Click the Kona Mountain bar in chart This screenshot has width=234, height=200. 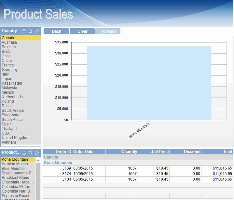coord(149,83)
